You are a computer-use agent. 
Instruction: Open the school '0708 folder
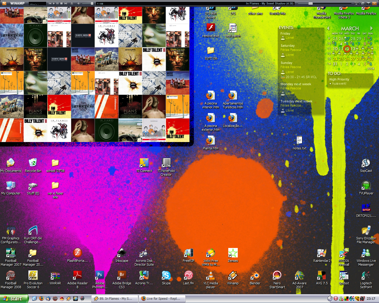click(55, 165)
